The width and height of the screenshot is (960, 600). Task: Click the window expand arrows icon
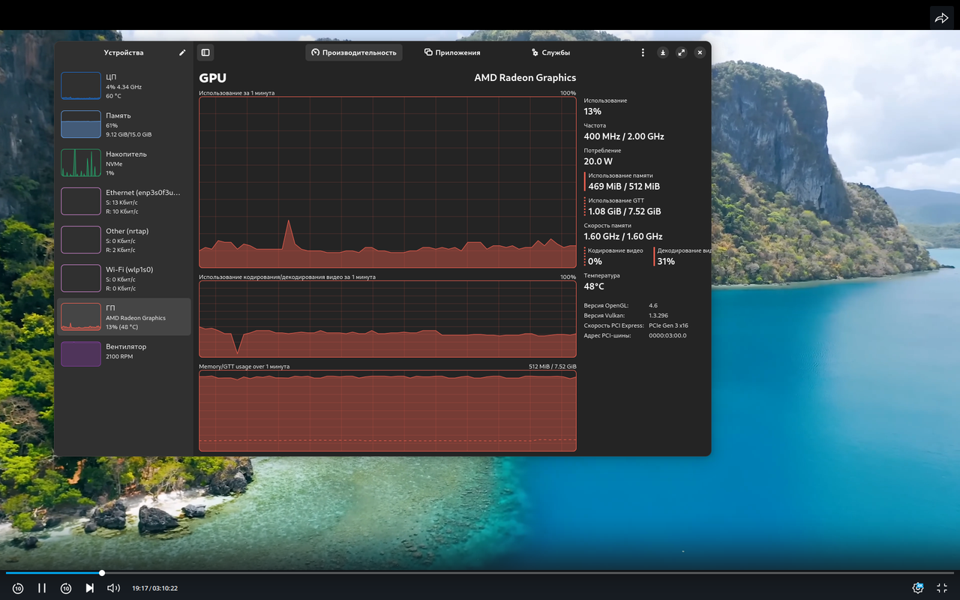point(681,52)
